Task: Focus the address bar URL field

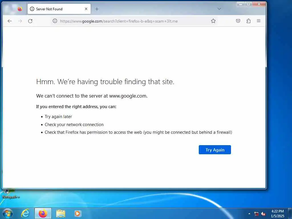Action: (119, 21)
